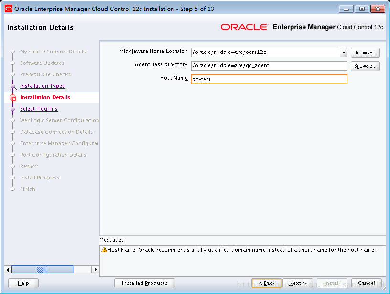Go to Installation Types step link

(43, 86)
